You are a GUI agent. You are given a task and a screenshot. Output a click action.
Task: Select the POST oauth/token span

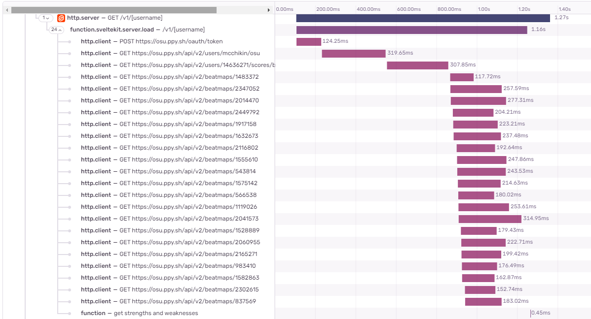coord(151,41)
